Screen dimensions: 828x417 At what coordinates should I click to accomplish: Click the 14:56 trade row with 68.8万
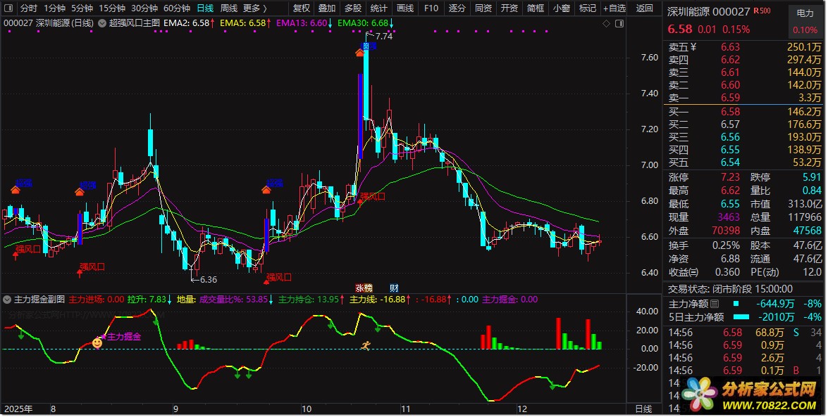[745, 333]
